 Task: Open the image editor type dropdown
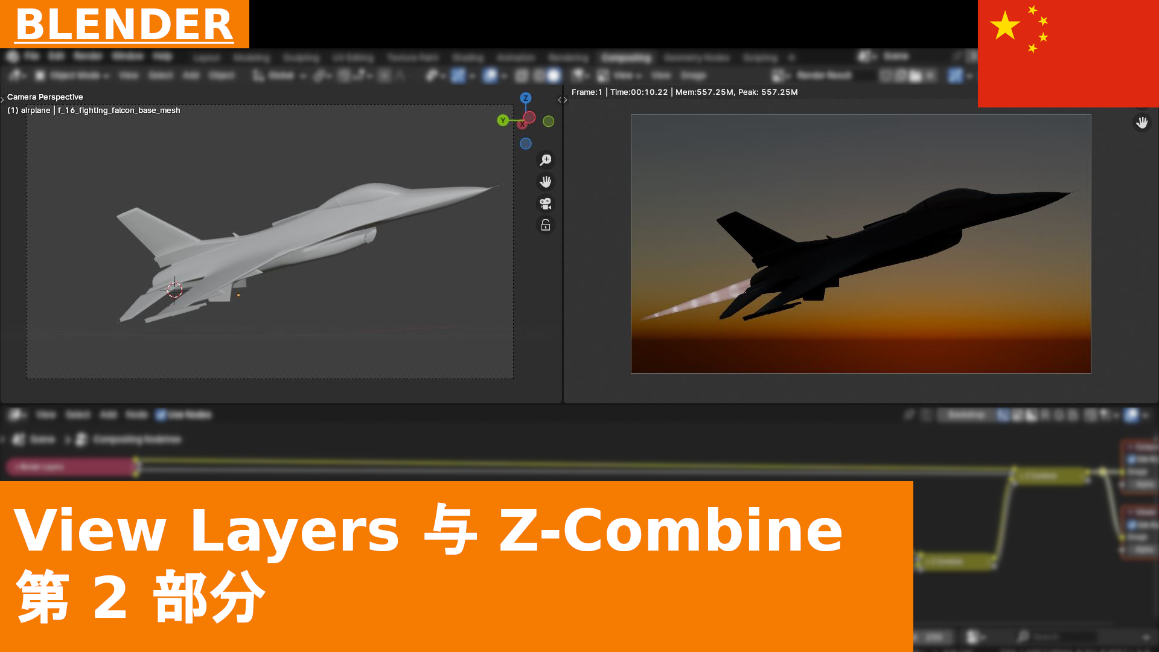pos(581,75)
